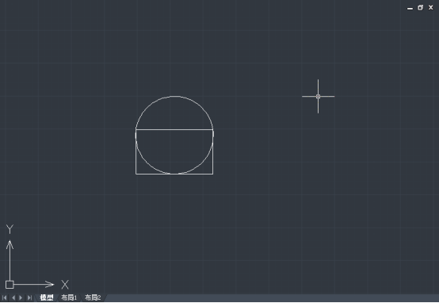Click the Y axis label of UCS icon

click(x=10, y=229)
